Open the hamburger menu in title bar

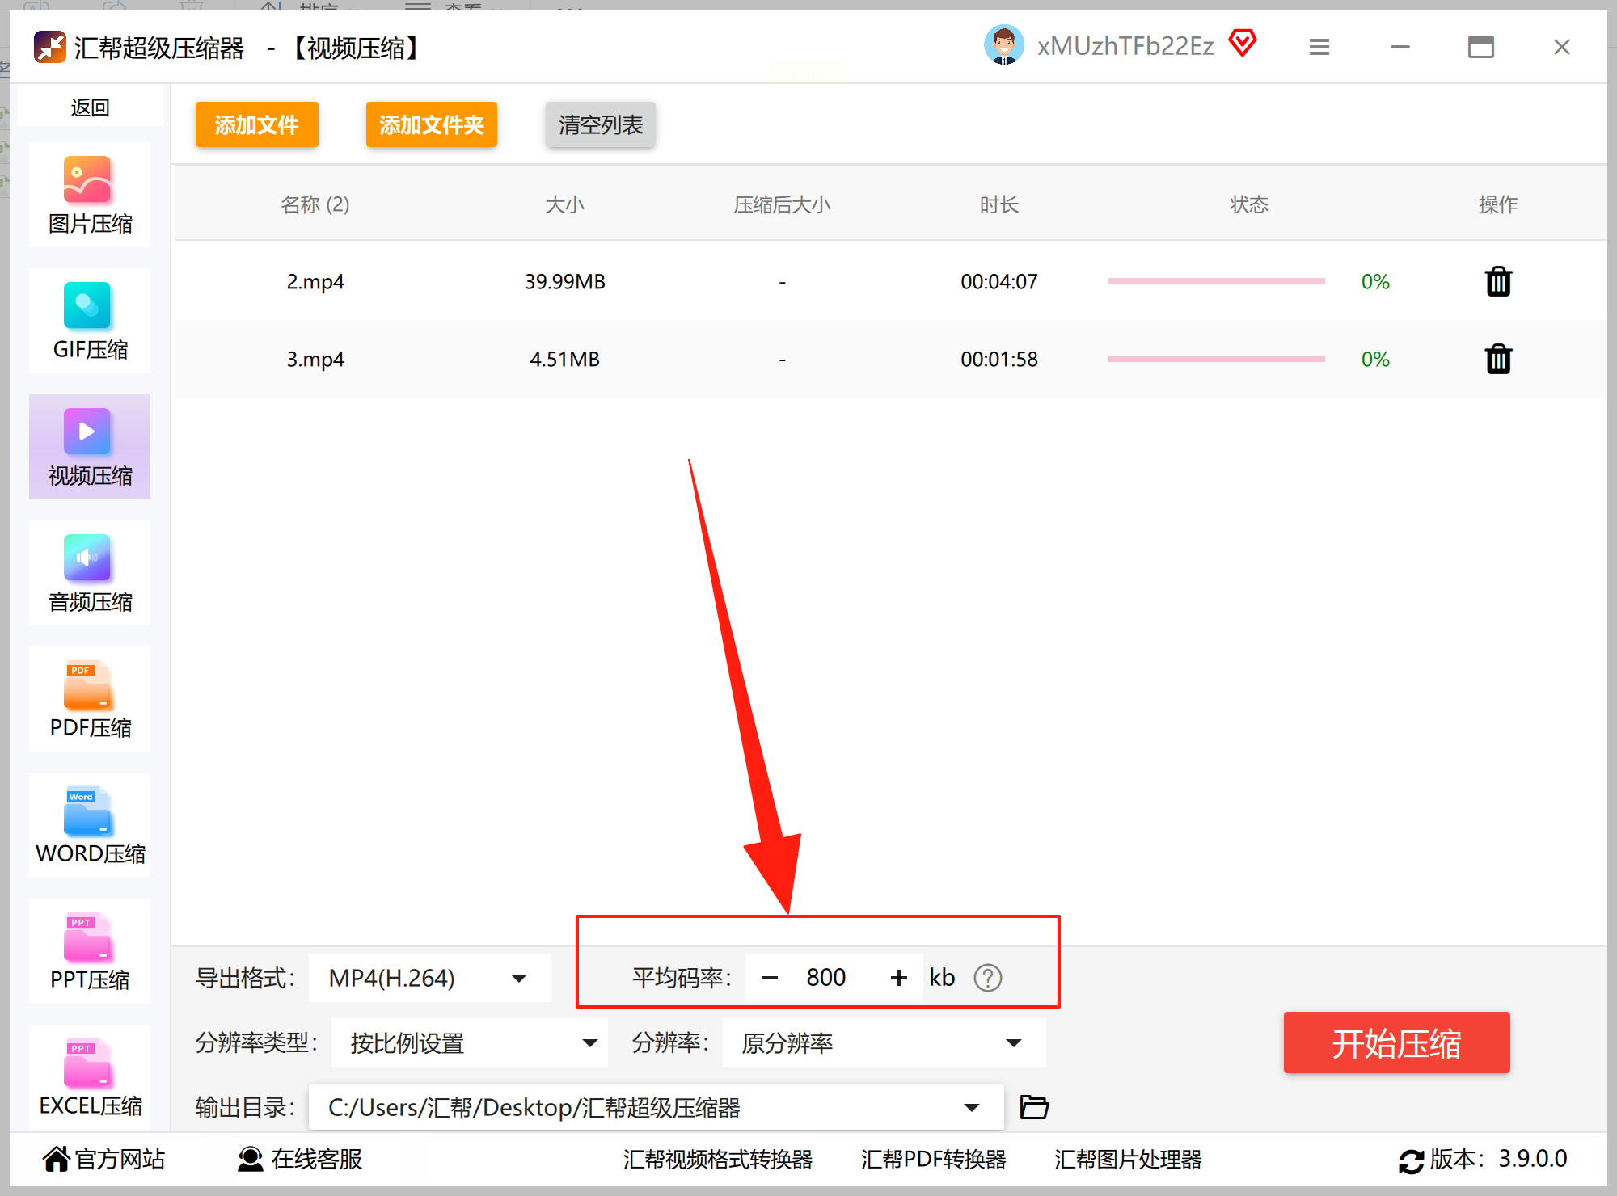pyautogui.click(x=1319, y=47)
